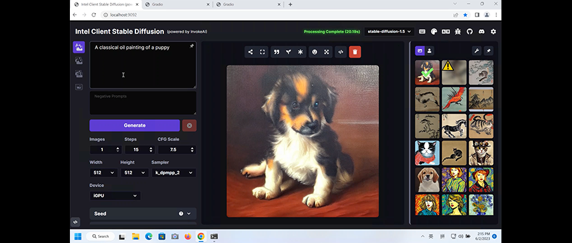
Task: Adjust Images count stepper arrows
Action: tap(118, 150)
